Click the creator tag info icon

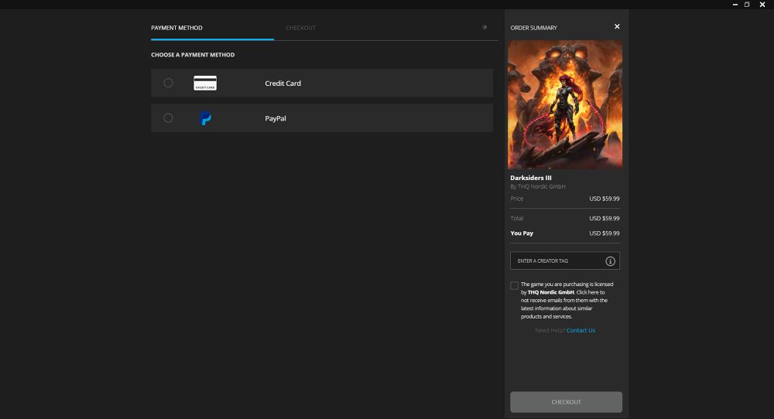click(610, 261)
